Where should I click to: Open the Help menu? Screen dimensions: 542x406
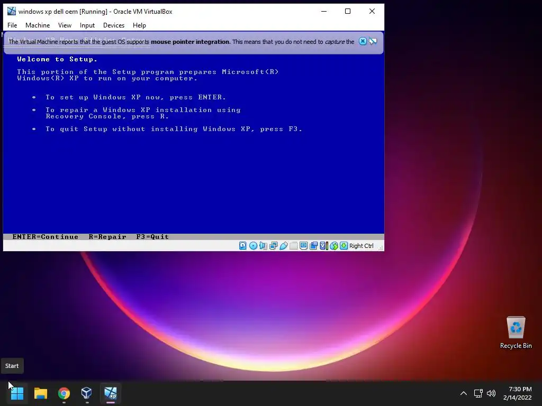point(139,25)
